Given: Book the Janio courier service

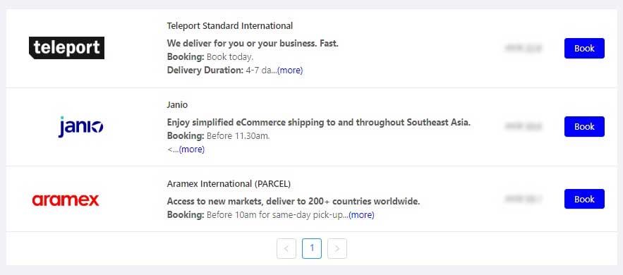Looking at the screenshot, I should [584, 127].
